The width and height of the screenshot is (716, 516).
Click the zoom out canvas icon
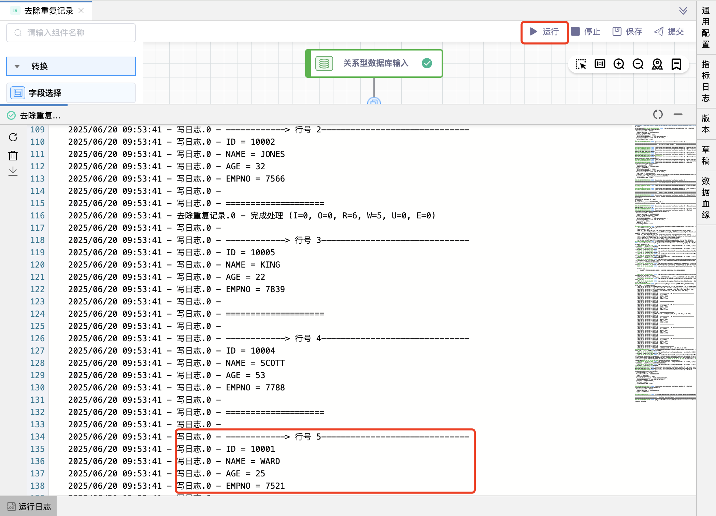pyautogui.click(x=638, y=64)
